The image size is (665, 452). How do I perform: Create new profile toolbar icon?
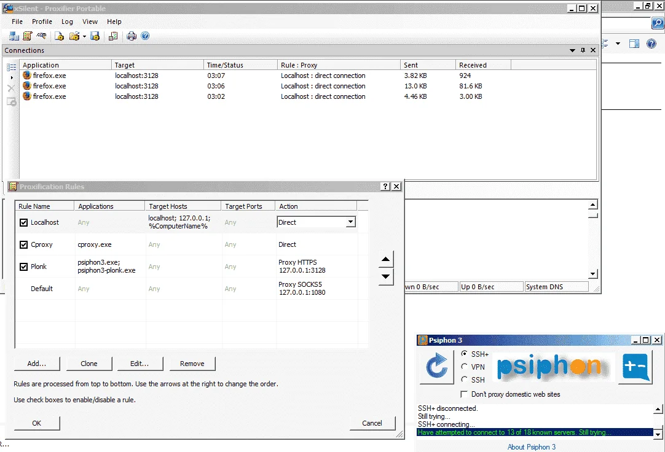[59, 36]
